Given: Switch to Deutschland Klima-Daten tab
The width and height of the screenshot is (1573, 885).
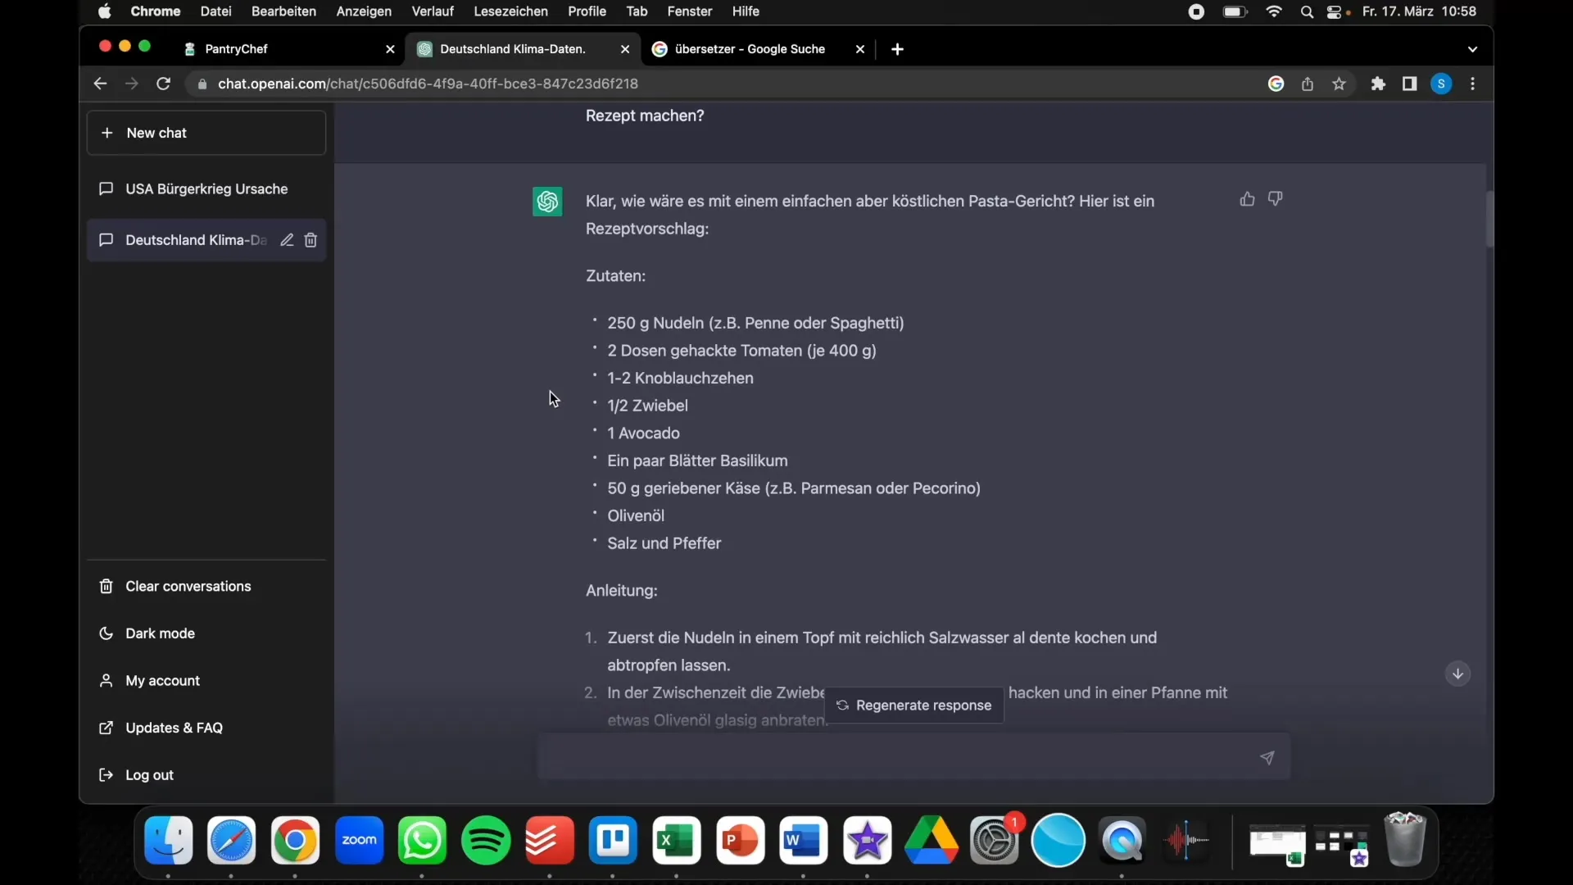Looking at the screenshot, I should [513, 48].
